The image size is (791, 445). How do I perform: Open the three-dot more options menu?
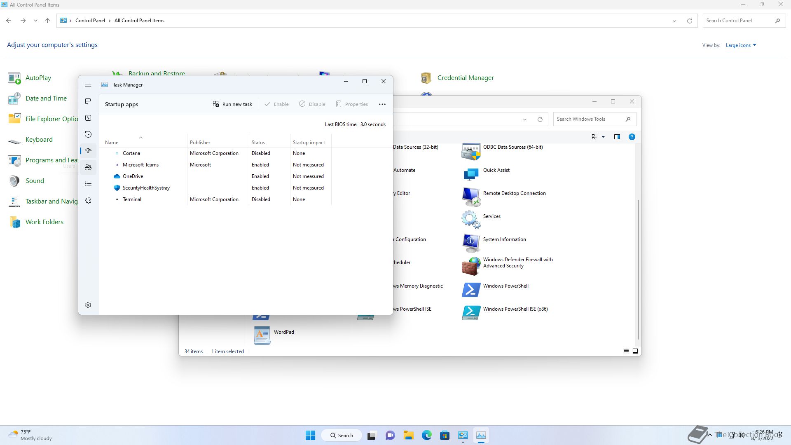pyautogui.click(x=382, y=104)
